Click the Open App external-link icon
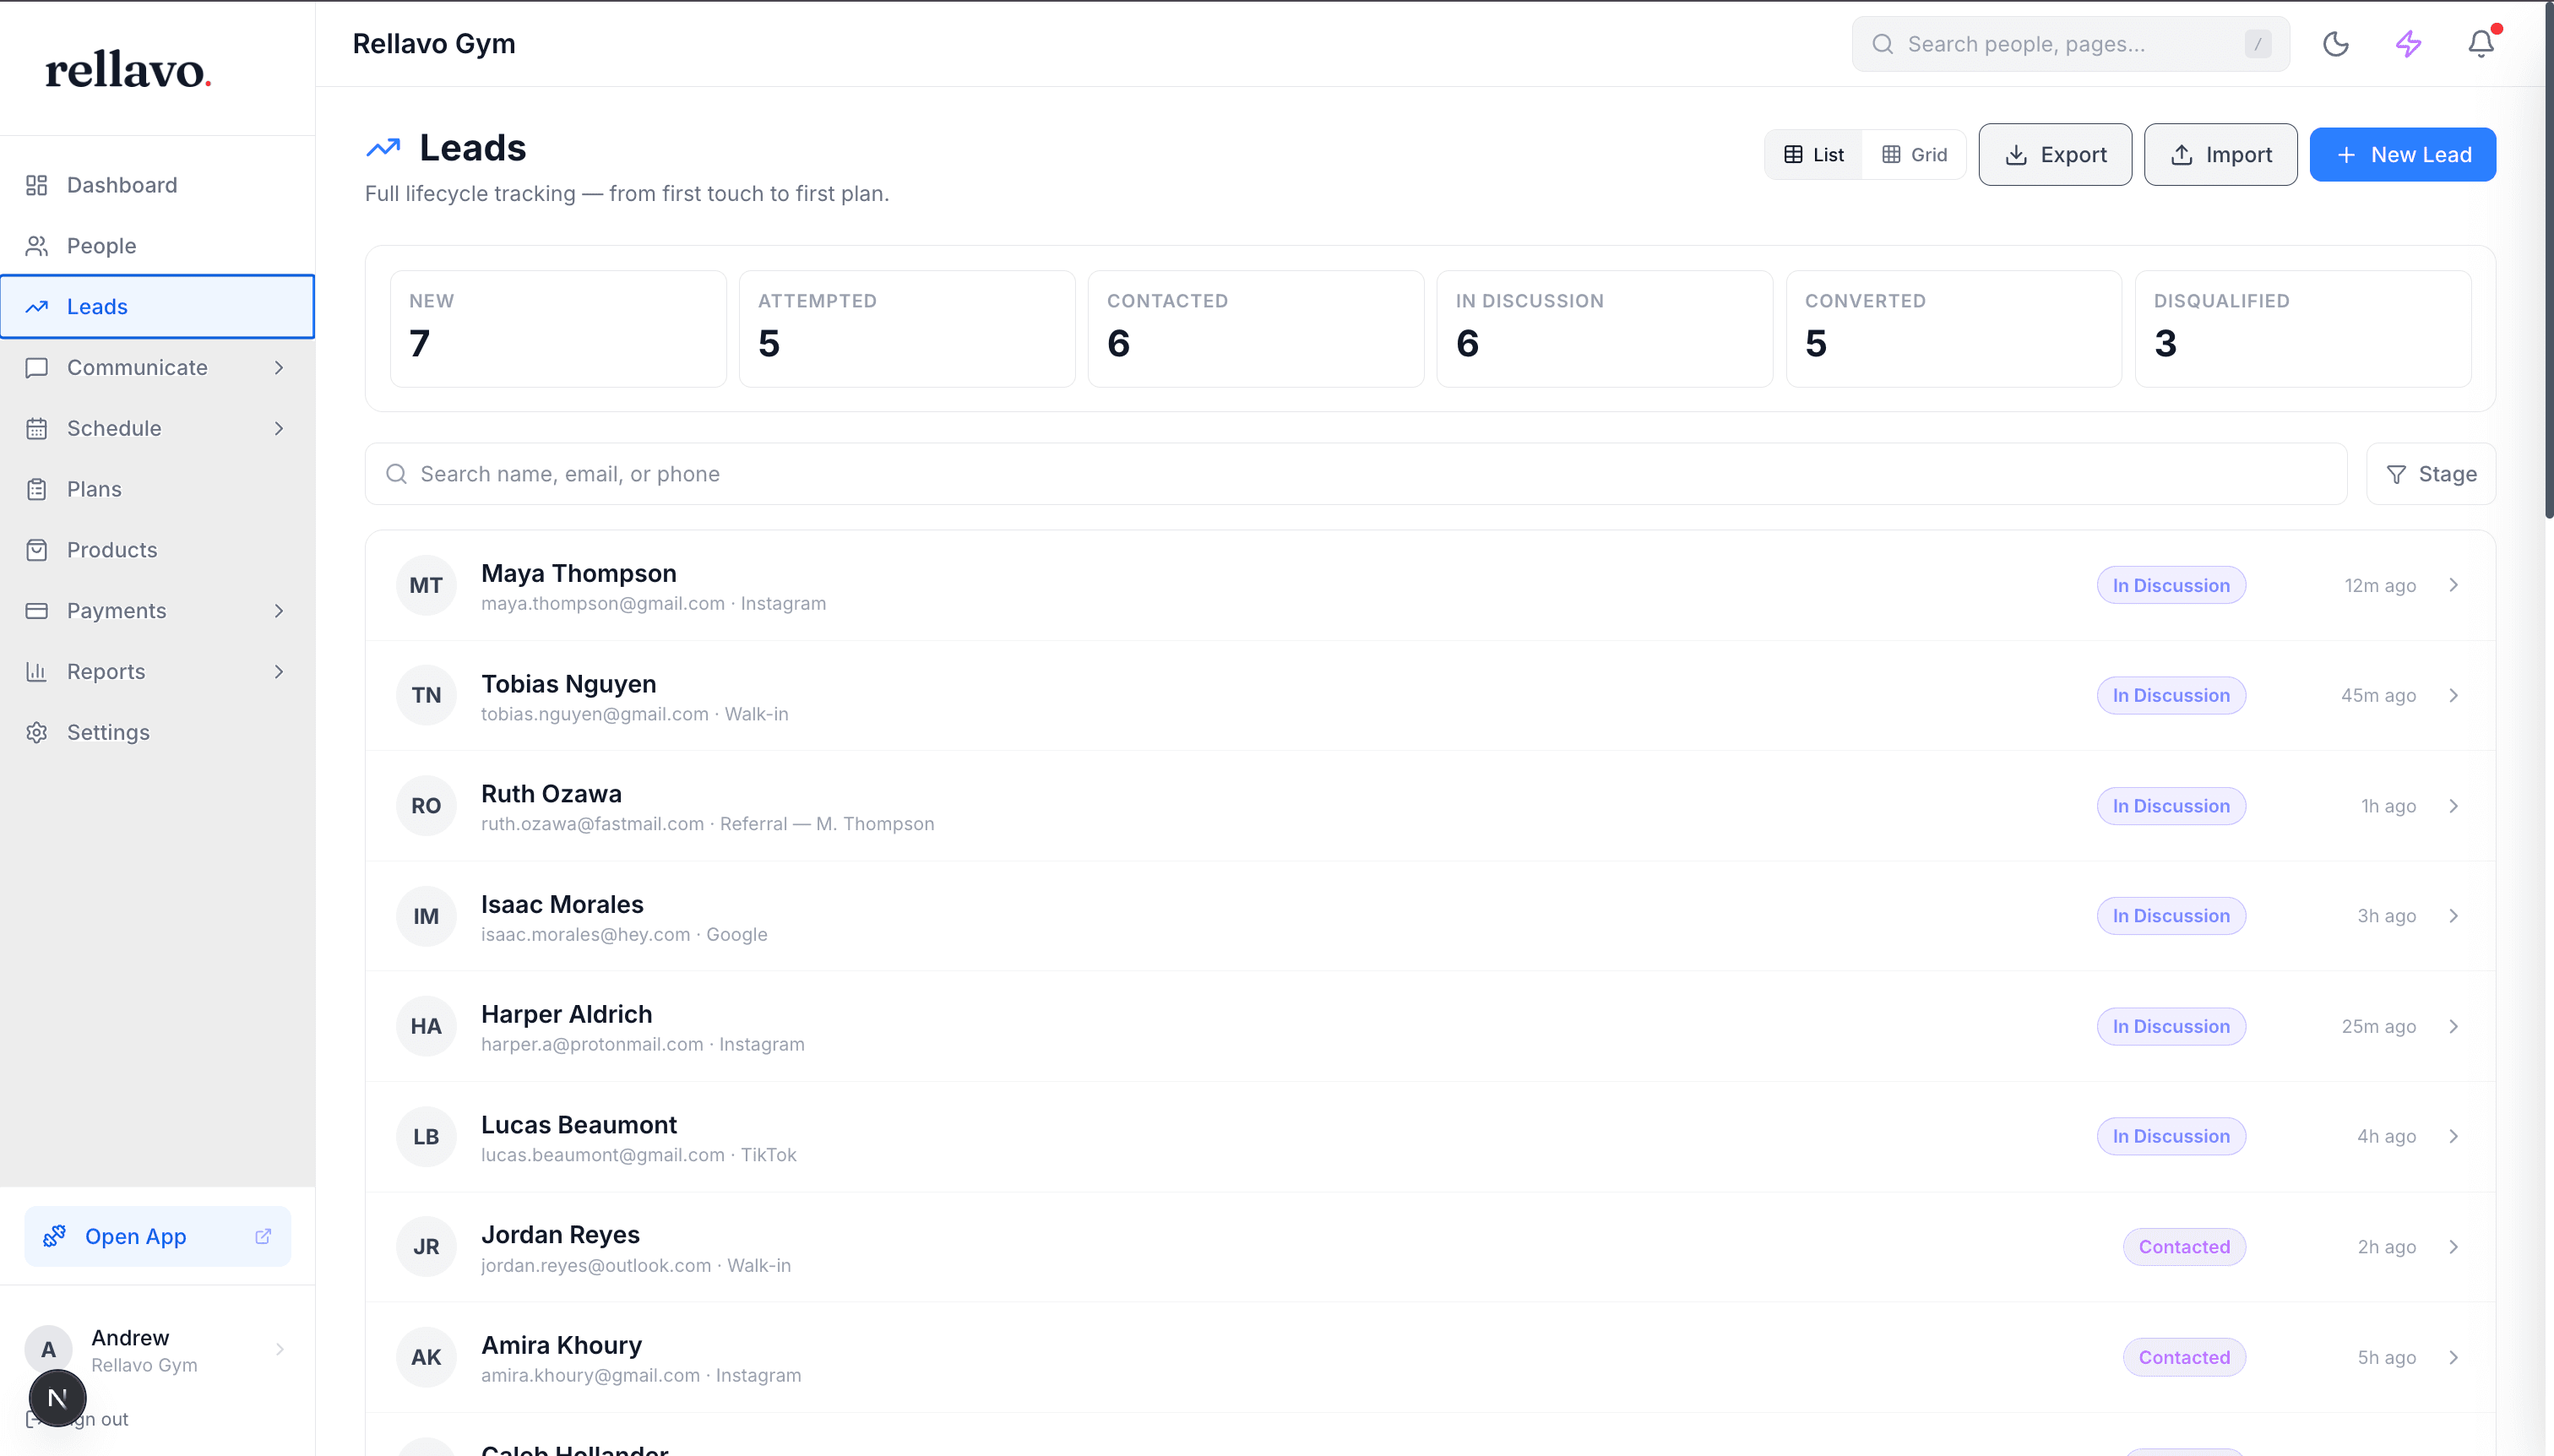 [263, 1237]
